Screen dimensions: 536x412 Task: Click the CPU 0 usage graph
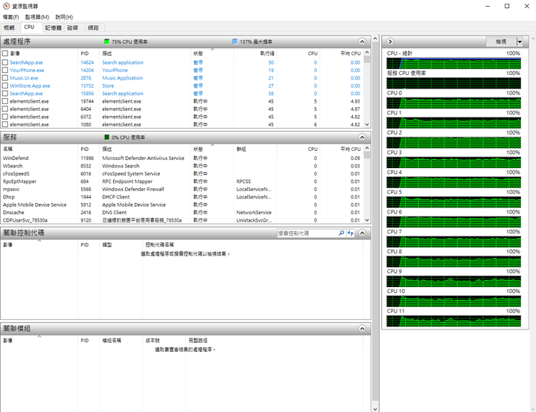(x=453, y=103)
